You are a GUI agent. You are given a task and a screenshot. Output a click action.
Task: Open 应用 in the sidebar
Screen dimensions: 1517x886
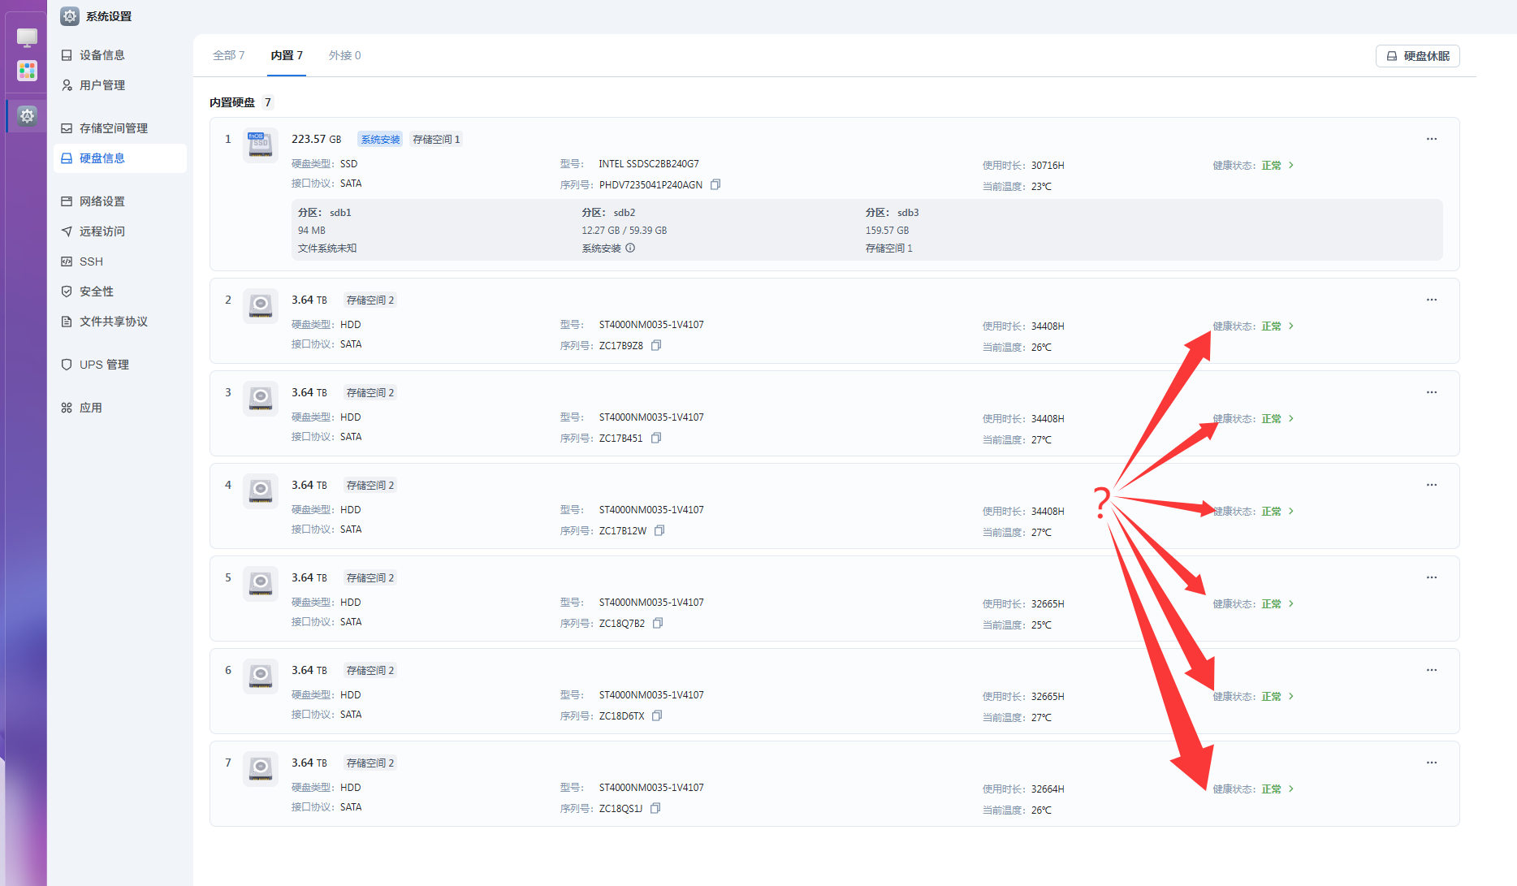click(x=120, y=408)
